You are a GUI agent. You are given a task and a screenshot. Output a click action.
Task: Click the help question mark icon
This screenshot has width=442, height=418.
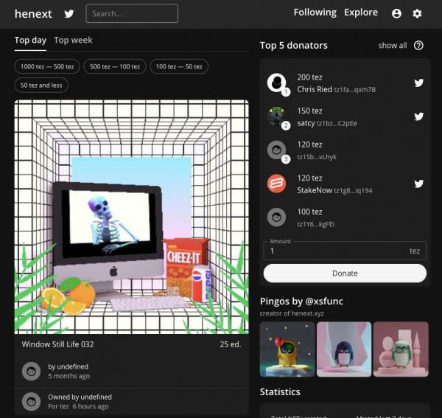pyautogui.click(x=418, y=45)
